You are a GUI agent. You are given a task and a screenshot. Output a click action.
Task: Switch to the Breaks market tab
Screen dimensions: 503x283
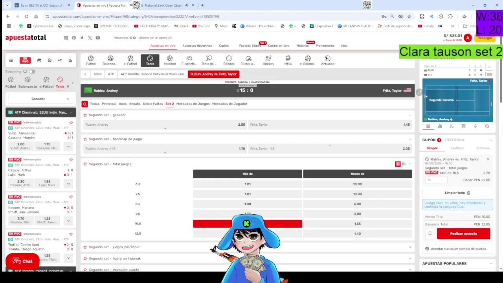point(135,104)
